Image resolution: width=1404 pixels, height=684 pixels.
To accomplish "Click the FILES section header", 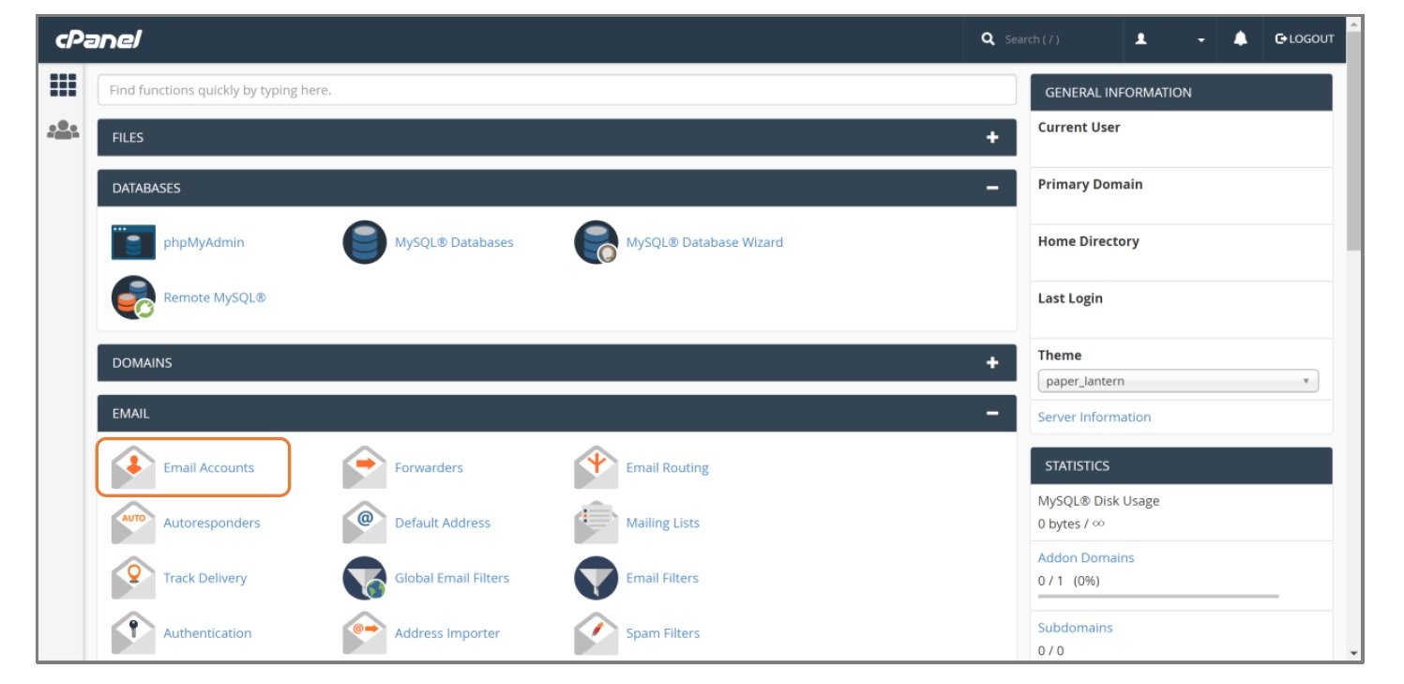I will click(x=557, y=137).
